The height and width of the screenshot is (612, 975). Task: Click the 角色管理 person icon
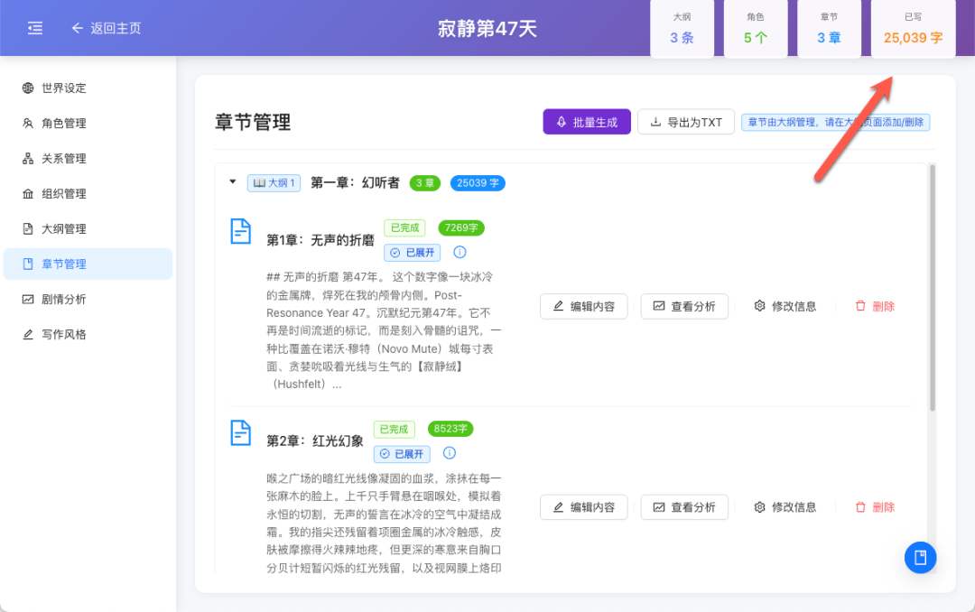[26, 123]
